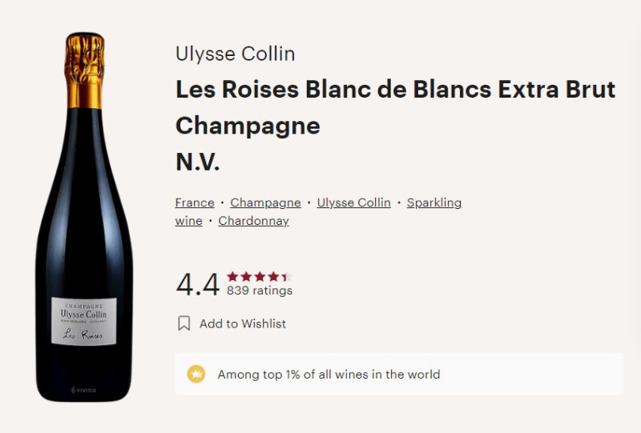Click the Among top 1% of all wines banner
The image size is (641, 433).
pyautogui.click(x=399, y=375)
